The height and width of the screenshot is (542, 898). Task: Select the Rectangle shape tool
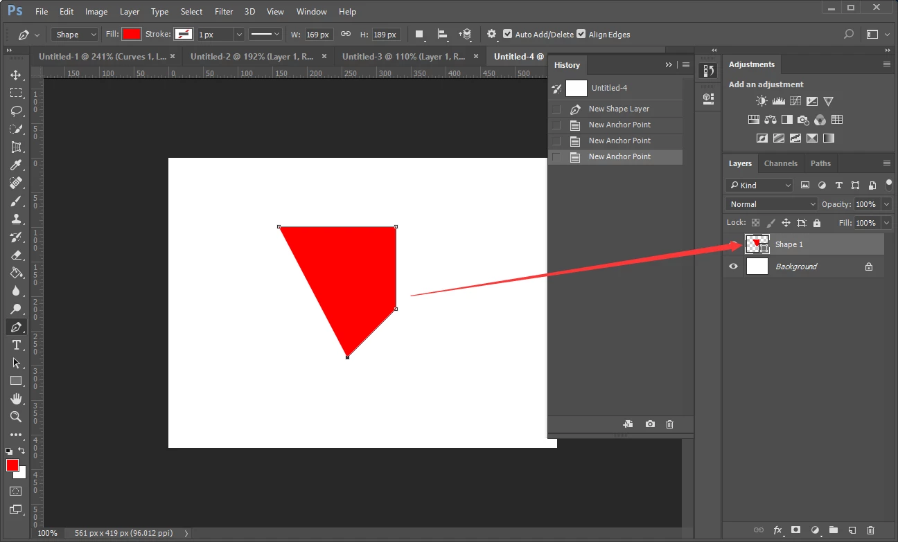click(16, 381)
